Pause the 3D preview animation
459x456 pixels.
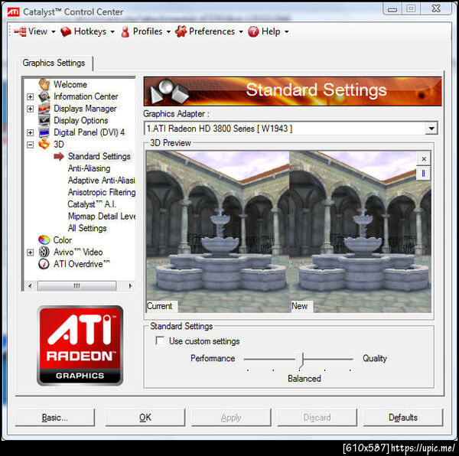[x=424, y=174]
